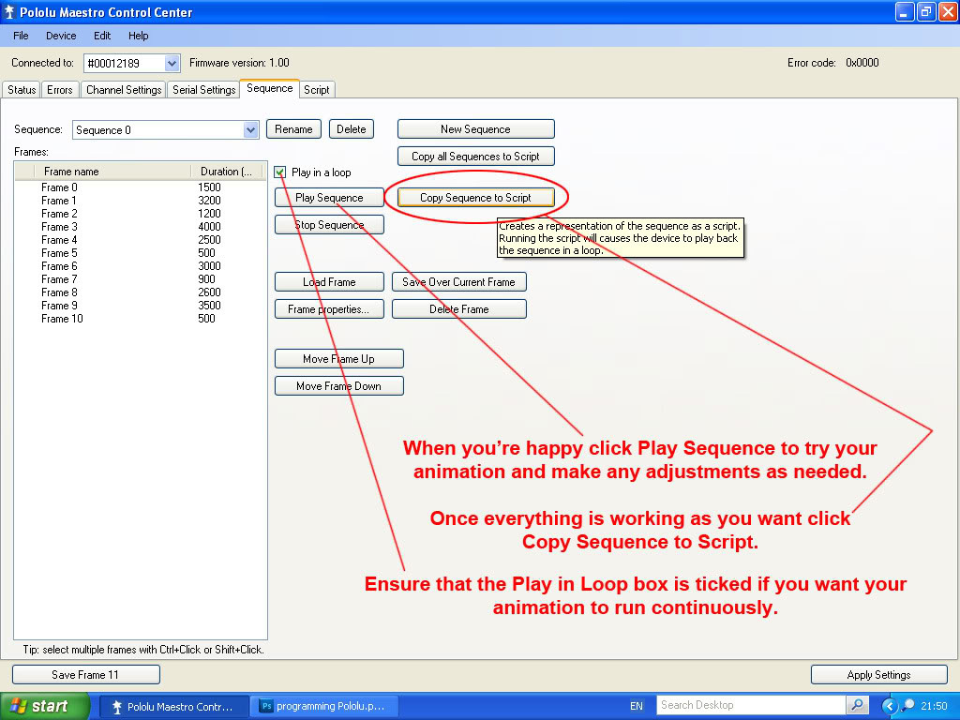This screenshot has height=720, width=960.
Task: Switch to the Script tab
Action: 317,90
